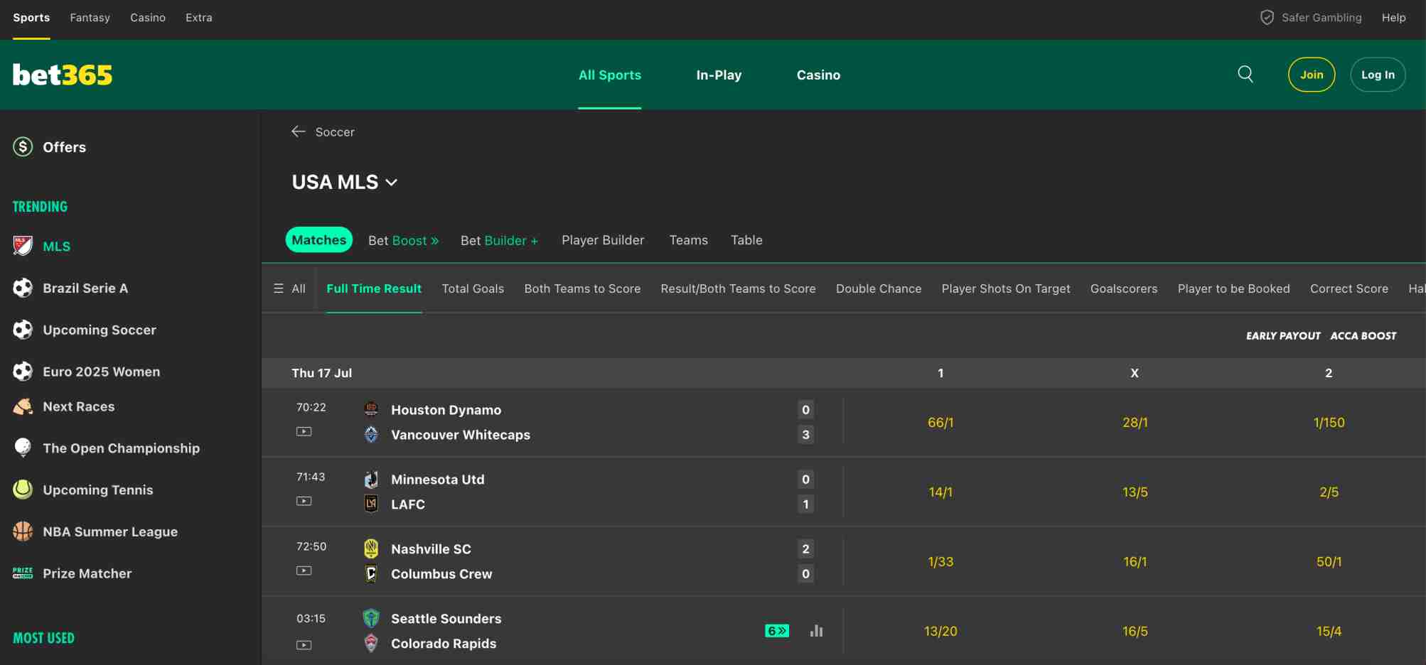Select the All Sports navigation item
1426x665 pixels.
[610, 75]
